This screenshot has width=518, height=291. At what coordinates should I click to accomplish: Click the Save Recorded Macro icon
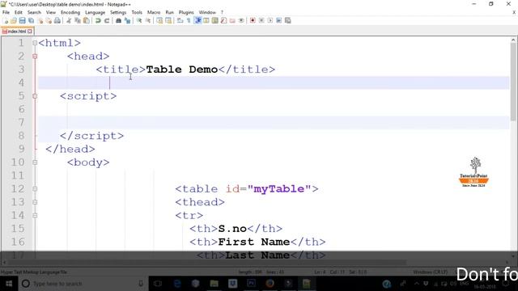pyautogui.click(x=288, y=20)
